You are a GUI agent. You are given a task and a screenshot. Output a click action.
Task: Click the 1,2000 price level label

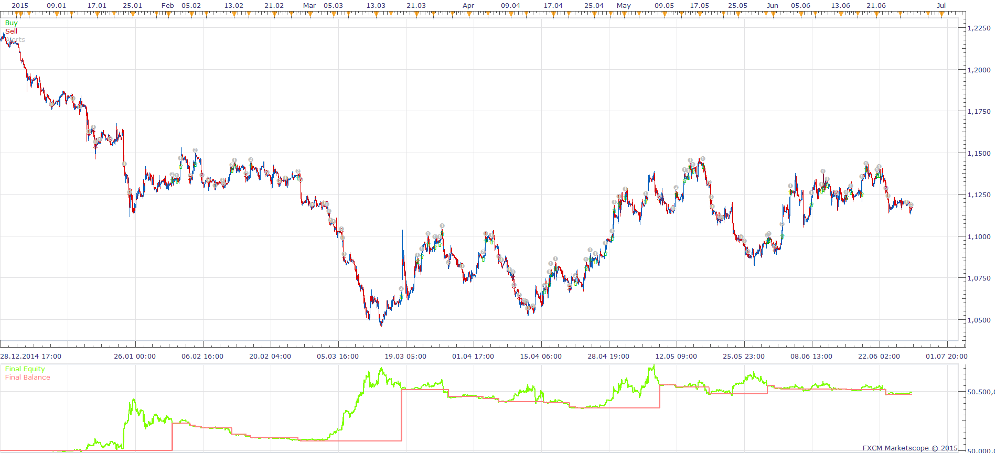(x=979, y=70)
